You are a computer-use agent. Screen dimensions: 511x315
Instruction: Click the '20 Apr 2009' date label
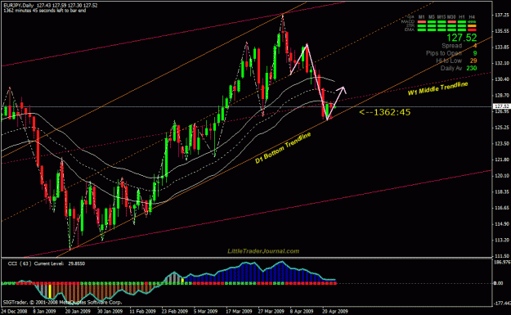click(335, 312)
